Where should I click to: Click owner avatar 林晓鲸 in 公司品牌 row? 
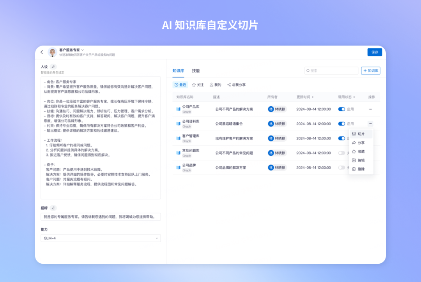tap(271, 168)
